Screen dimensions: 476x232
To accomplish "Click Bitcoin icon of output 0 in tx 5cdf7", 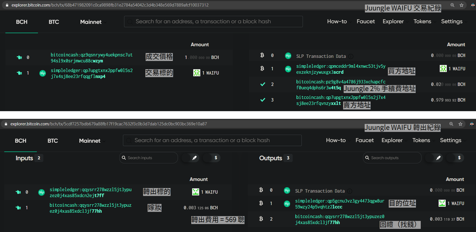I will tap(261, 190).
